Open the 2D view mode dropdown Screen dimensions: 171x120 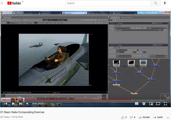point(100,23)
